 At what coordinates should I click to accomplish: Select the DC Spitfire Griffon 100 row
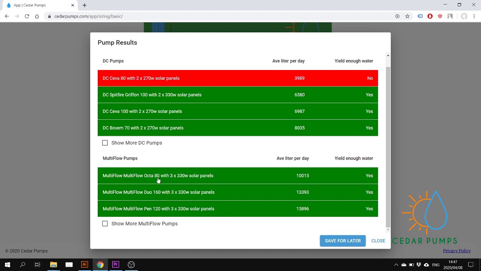tap(238, 95)
